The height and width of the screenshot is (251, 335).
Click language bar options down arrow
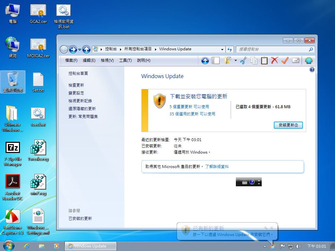coord(259,184)
